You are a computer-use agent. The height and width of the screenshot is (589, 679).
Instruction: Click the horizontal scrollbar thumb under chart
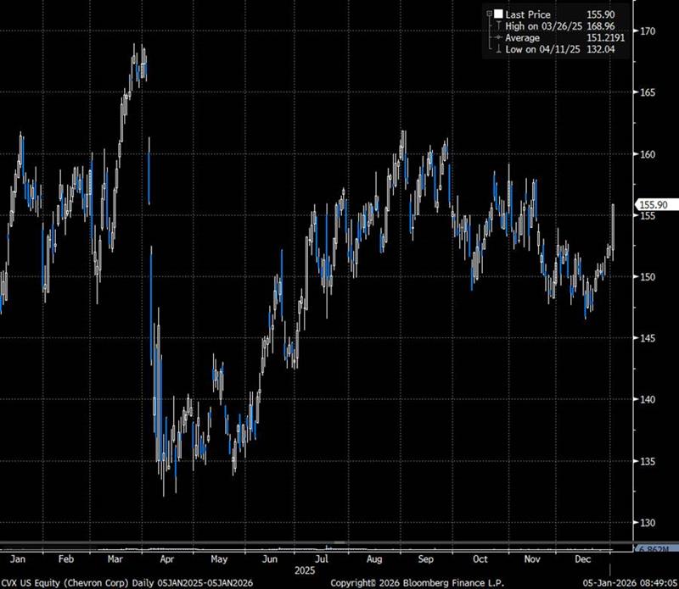(x=339, y=542)
